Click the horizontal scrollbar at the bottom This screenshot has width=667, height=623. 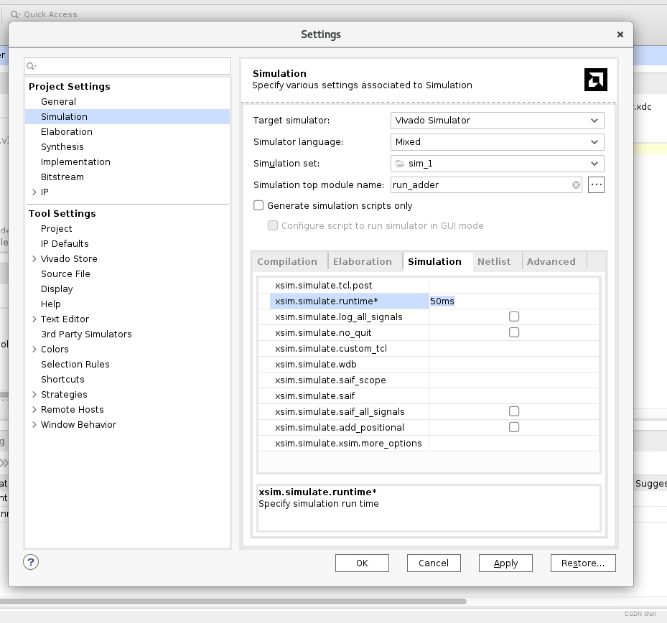(x=233, y=601)
